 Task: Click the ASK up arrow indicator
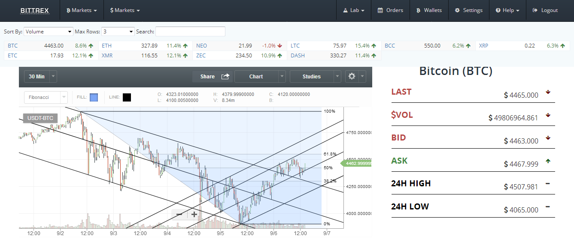(548, 161)
